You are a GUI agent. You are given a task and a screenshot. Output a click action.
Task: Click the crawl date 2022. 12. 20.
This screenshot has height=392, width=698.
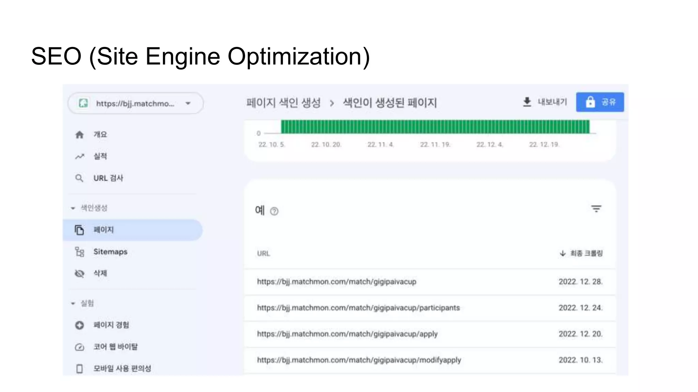[580, 334]
